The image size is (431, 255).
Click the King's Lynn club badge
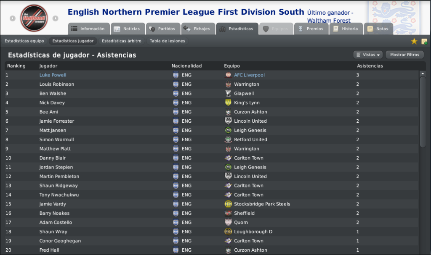click(228, 103)
